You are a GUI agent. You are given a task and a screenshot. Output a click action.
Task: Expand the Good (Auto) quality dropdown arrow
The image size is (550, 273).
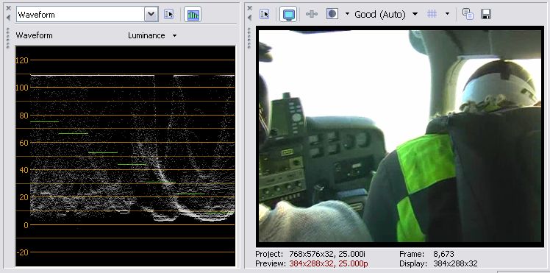415,14
